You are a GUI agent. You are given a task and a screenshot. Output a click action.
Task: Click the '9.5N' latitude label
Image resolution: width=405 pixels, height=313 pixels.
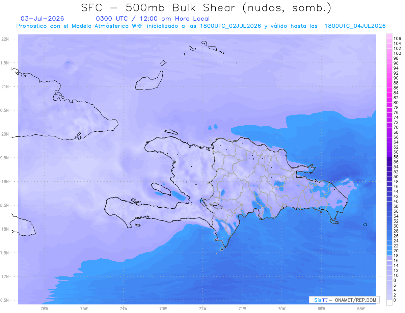coord(5,158)
